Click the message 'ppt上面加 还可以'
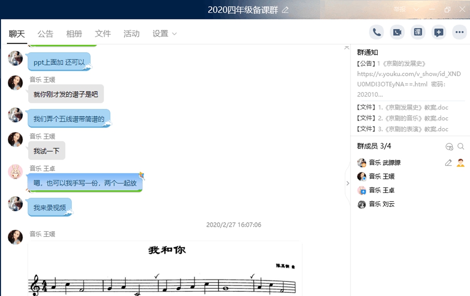 (59, 62)
